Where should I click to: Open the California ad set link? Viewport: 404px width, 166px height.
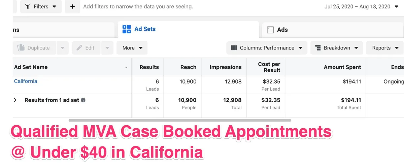click(x=26, y=81)
